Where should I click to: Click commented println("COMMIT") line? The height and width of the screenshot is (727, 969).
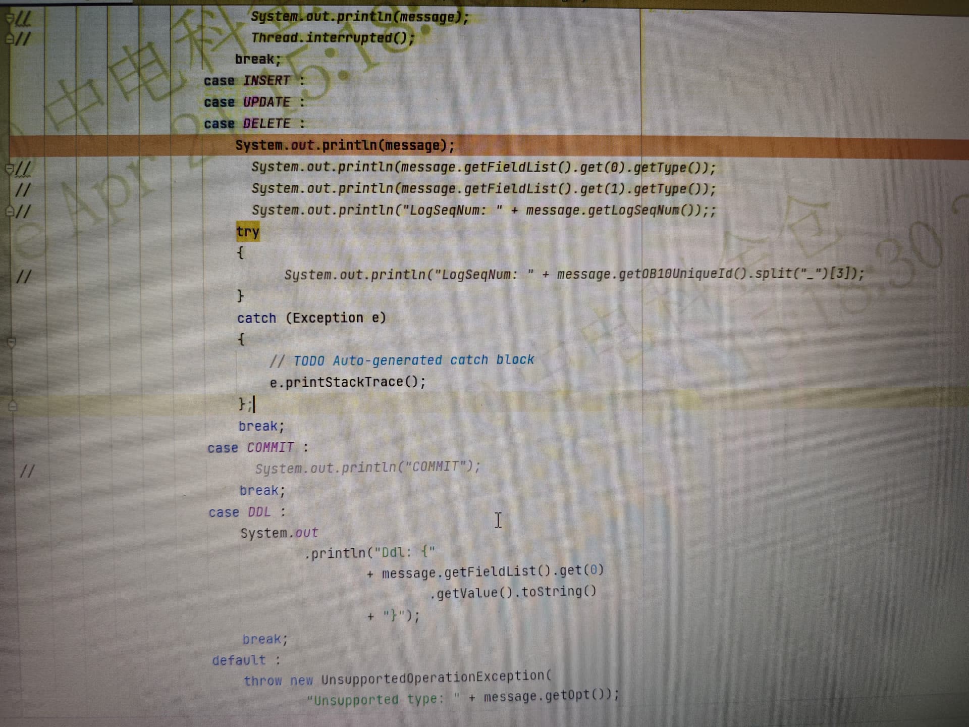(x=368, y=468)
